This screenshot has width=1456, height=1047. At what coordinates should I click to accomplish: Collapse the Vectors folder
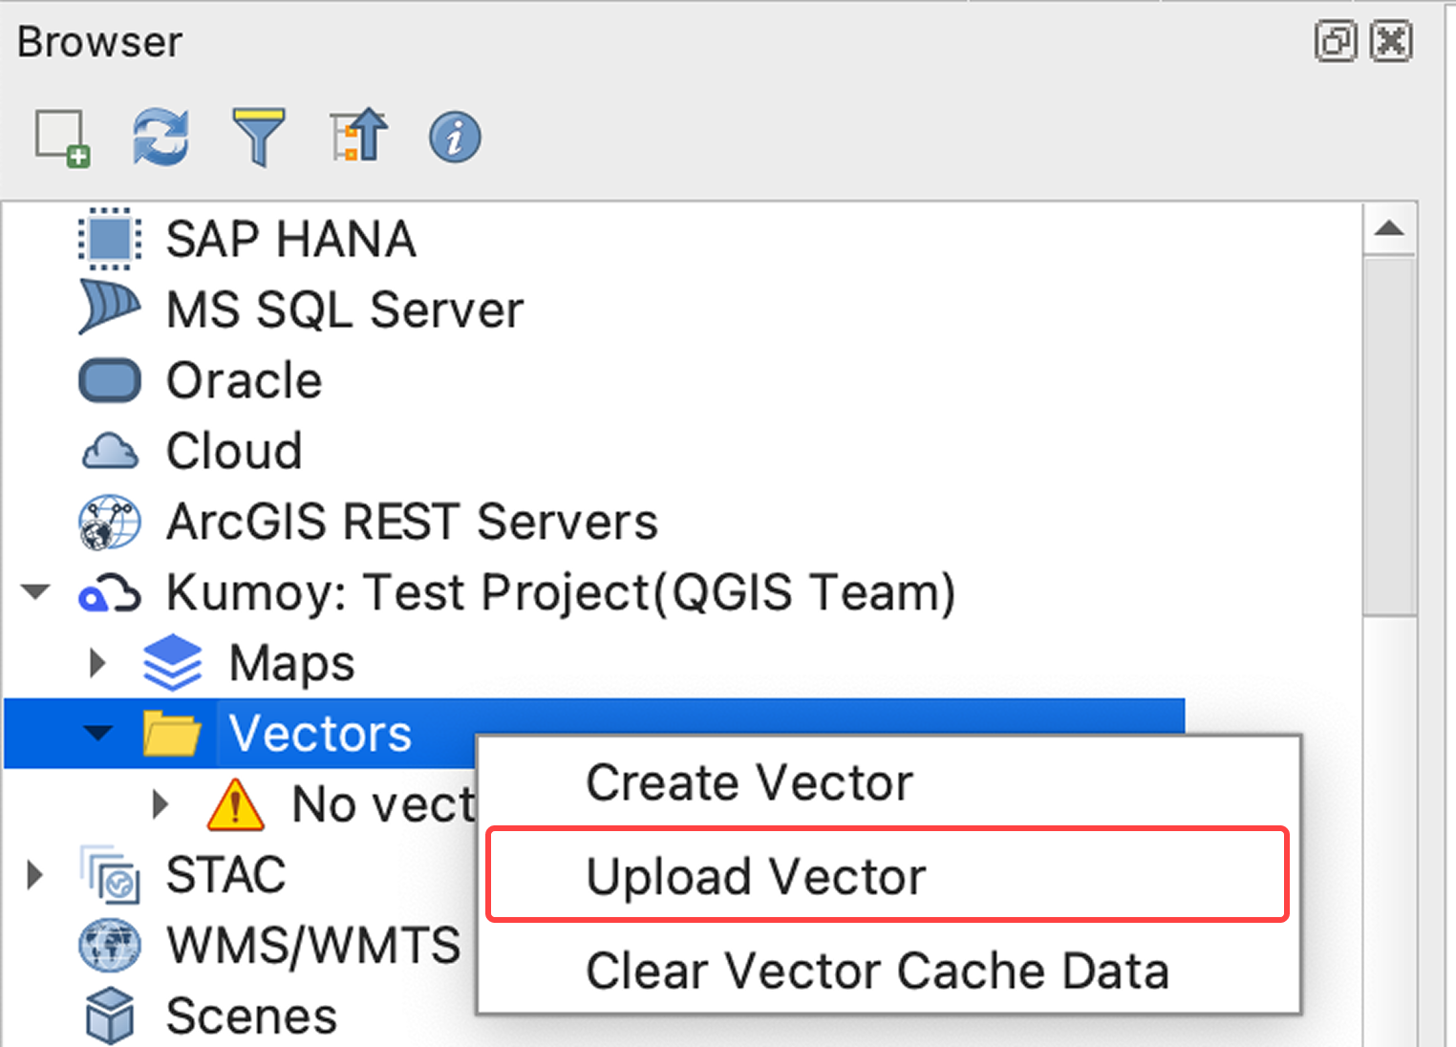tap(97, 734)
